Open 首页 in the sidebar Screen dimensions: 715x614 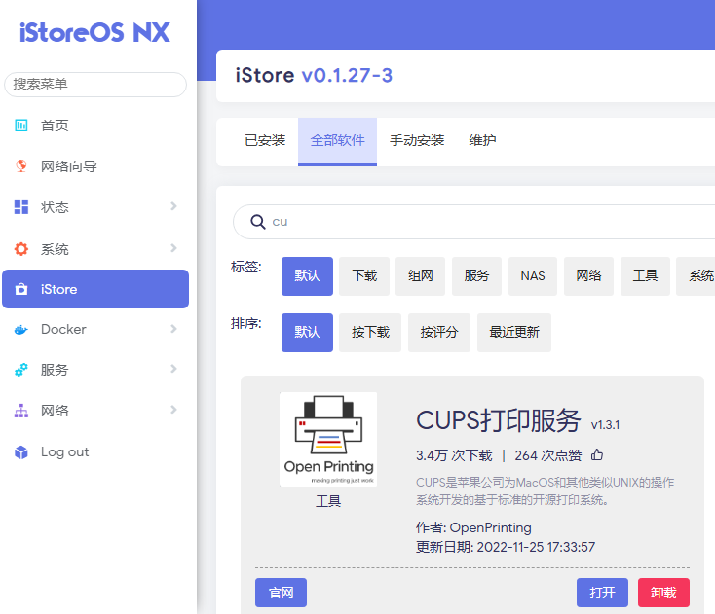pos(95,126)
